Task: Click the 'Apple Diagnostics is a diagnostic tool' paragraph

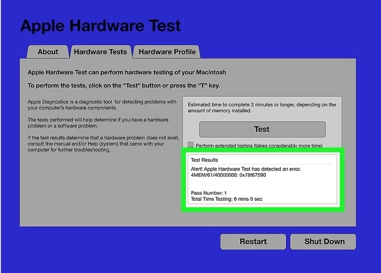Action: pyautogui.click(x=102, y=105)
